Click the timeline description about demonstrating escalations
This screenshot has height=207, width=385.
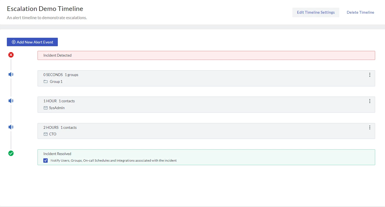click(47, 18)
